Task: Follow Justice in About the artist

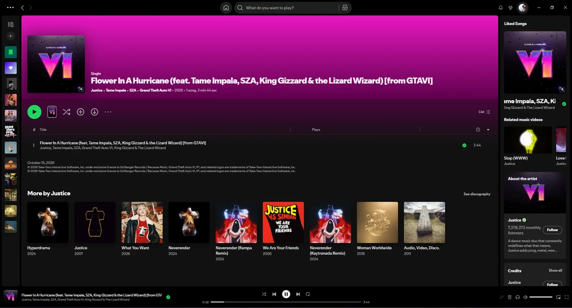Action: [x=553, y=230]
